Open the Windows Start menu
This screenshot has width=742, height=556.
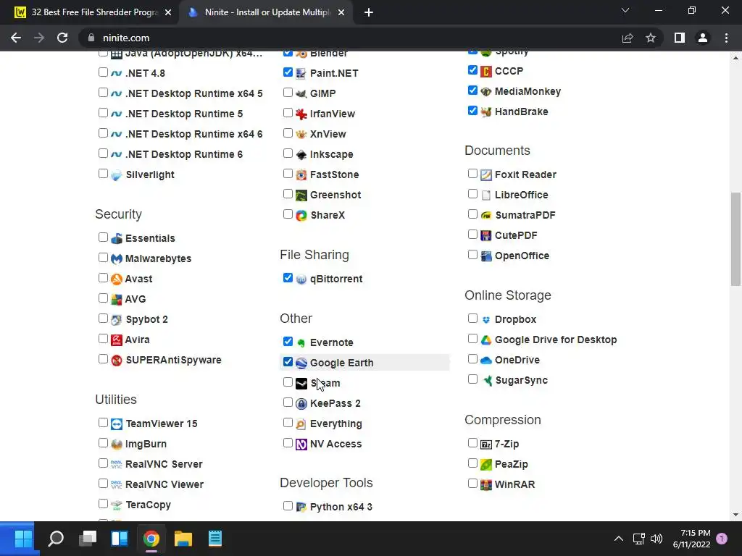tap(23, 539)
